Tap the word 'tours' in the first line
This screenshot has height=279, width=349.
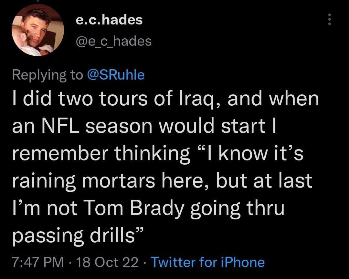[123, 99]
